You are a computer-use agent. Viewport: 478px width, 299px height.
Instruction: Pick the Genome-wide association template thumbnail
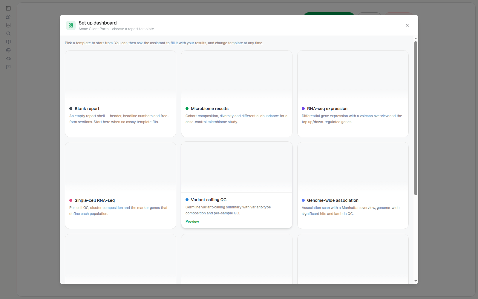pyautogui.click(x=353, y=168)
